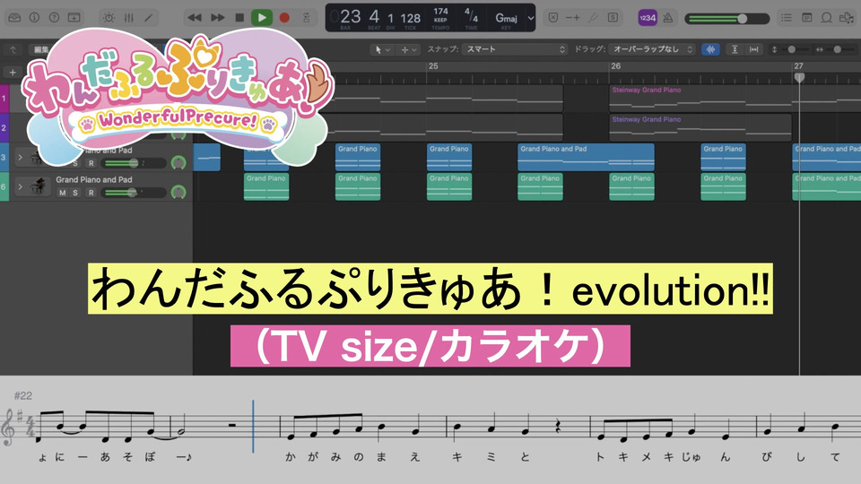The image size is (861, 484).
Task: Open the Note Pad icon
Action: pyautogui.click(x=806, y=18)
